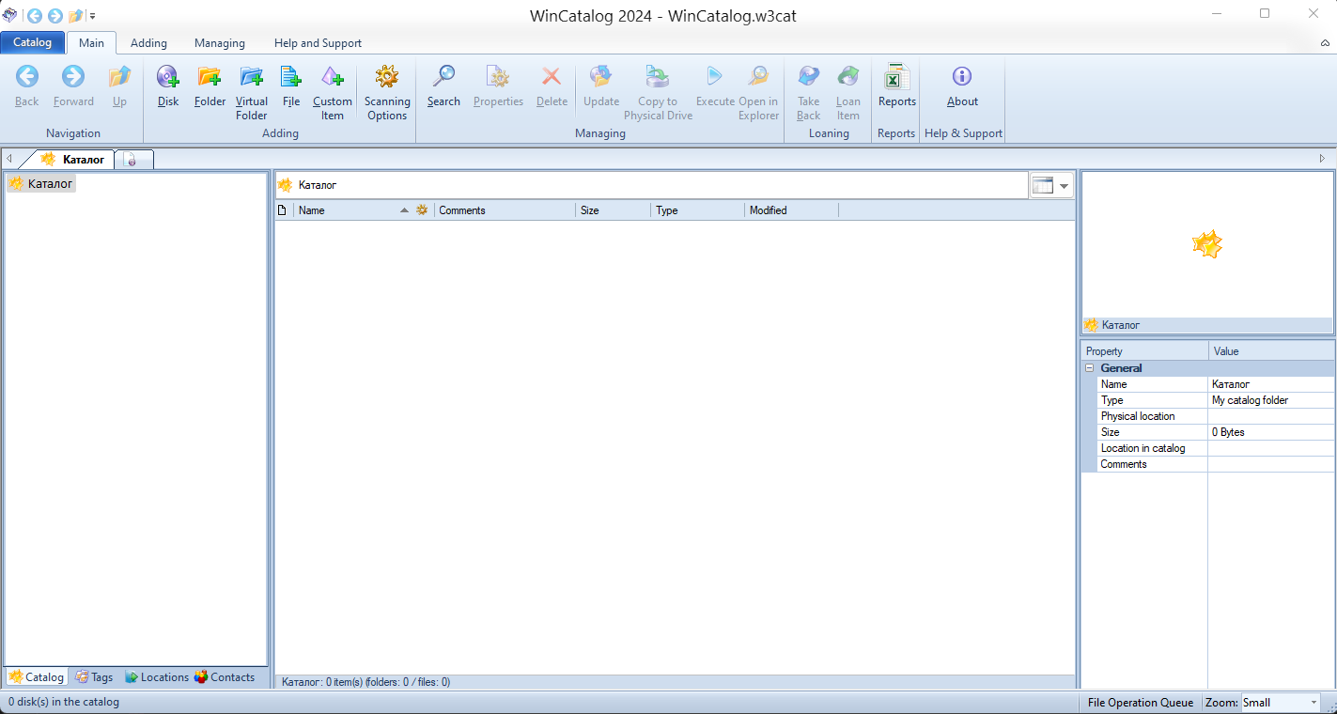1337x714 pixels.
Task: Switch to the Main ribbon tab
Action: click(x=91, y=43)
